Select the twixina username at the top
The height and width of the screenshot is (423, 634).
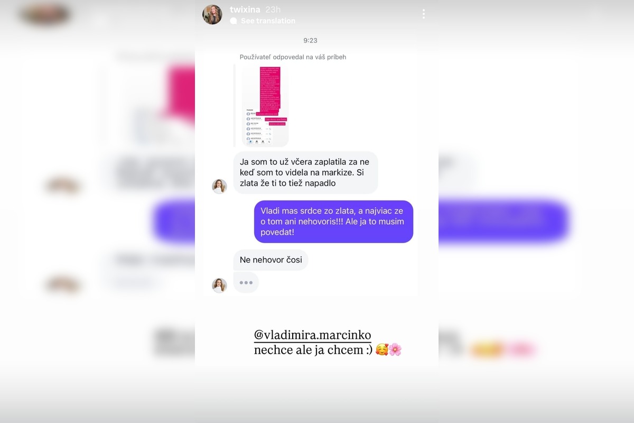(x=245, y=10)
